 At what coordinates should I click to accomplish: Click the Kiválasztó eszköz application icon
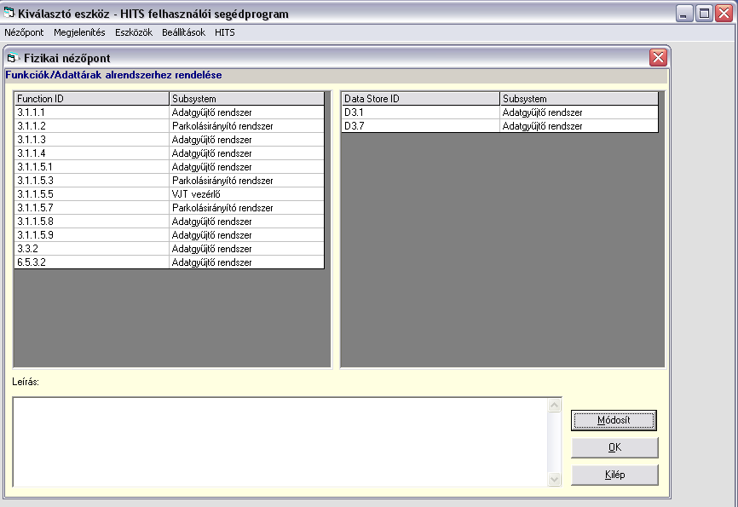[x=9, y=13]
